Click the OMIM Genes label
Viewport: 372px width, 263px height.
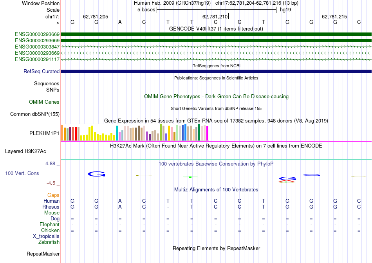44,102
